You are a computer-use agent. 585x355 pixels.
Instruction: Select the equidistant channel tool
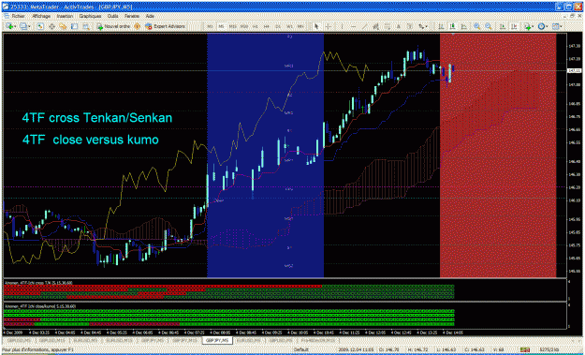(376, 26)
